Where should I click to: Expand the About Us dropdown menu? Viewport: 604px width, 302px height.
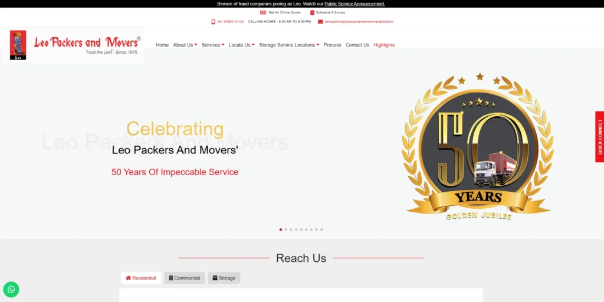185,45
